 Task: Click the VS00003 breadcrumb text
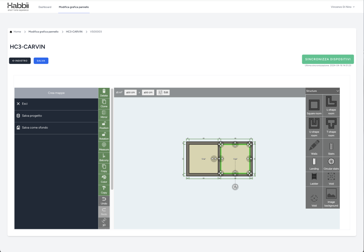click(x=96, y=32)
